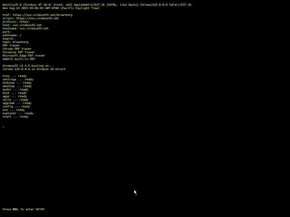The image size is (290, 217).
Task: Click the 'origin: https://www.windows93.net' line
Action: tap(31, 18)
